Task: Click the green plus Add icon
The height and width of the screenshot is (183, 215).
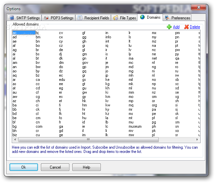Action: (x=169, y=27)
